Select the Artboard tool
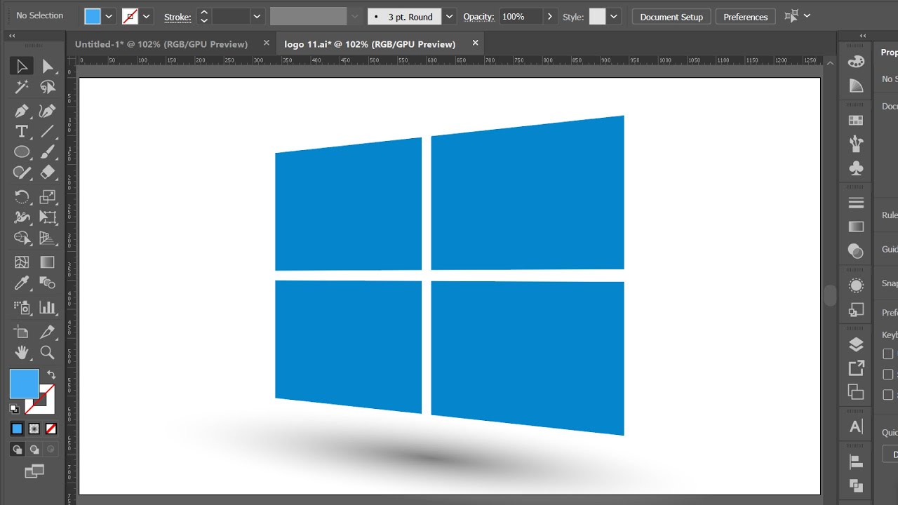898x505 pixels. [22, 332]
